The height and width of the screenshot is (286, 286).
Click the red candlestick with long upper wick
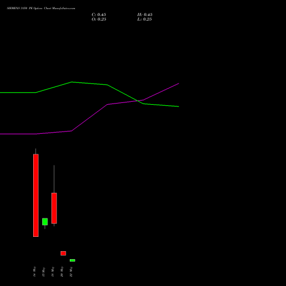(x=54, y=208)
